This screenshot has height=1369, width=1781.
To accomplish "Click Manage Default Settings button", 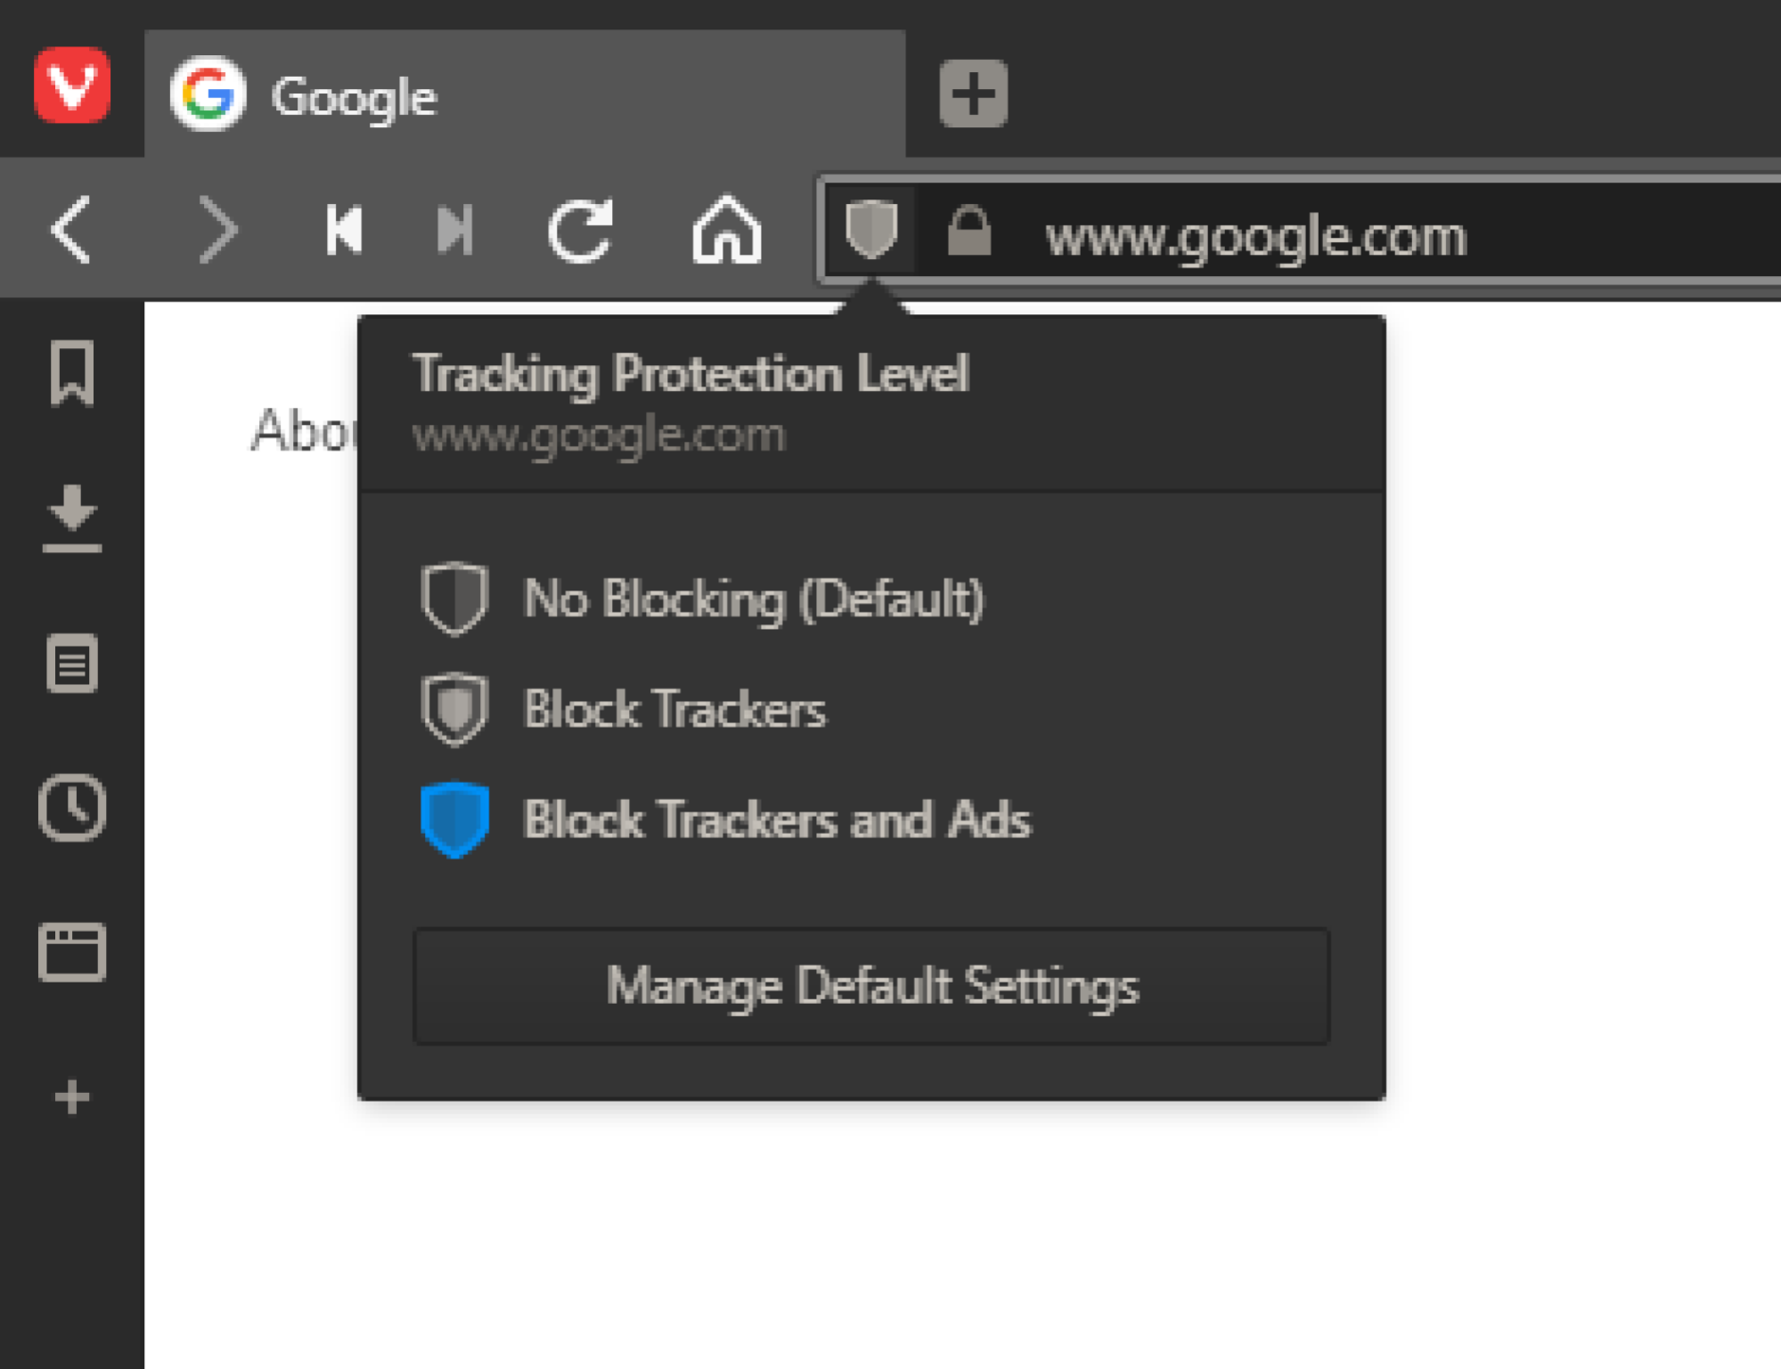I will [871, 986].
